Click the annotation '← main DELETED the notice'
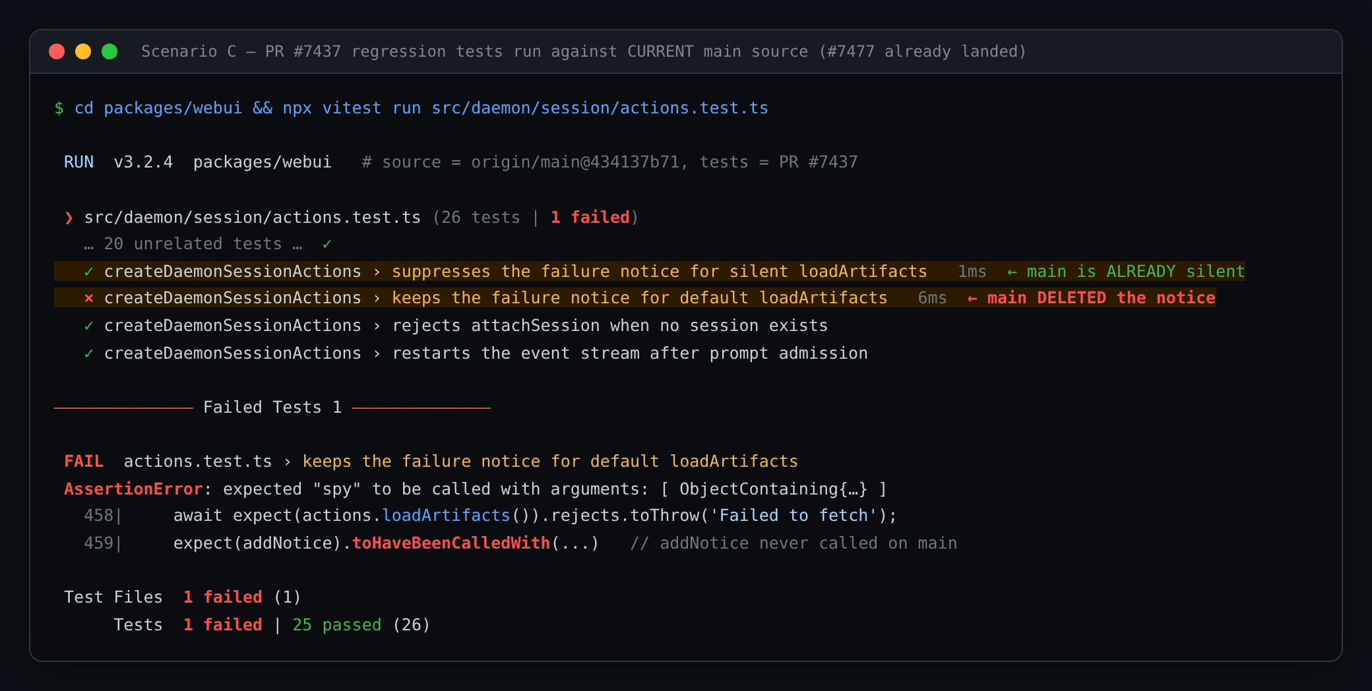 (1091, 298)
